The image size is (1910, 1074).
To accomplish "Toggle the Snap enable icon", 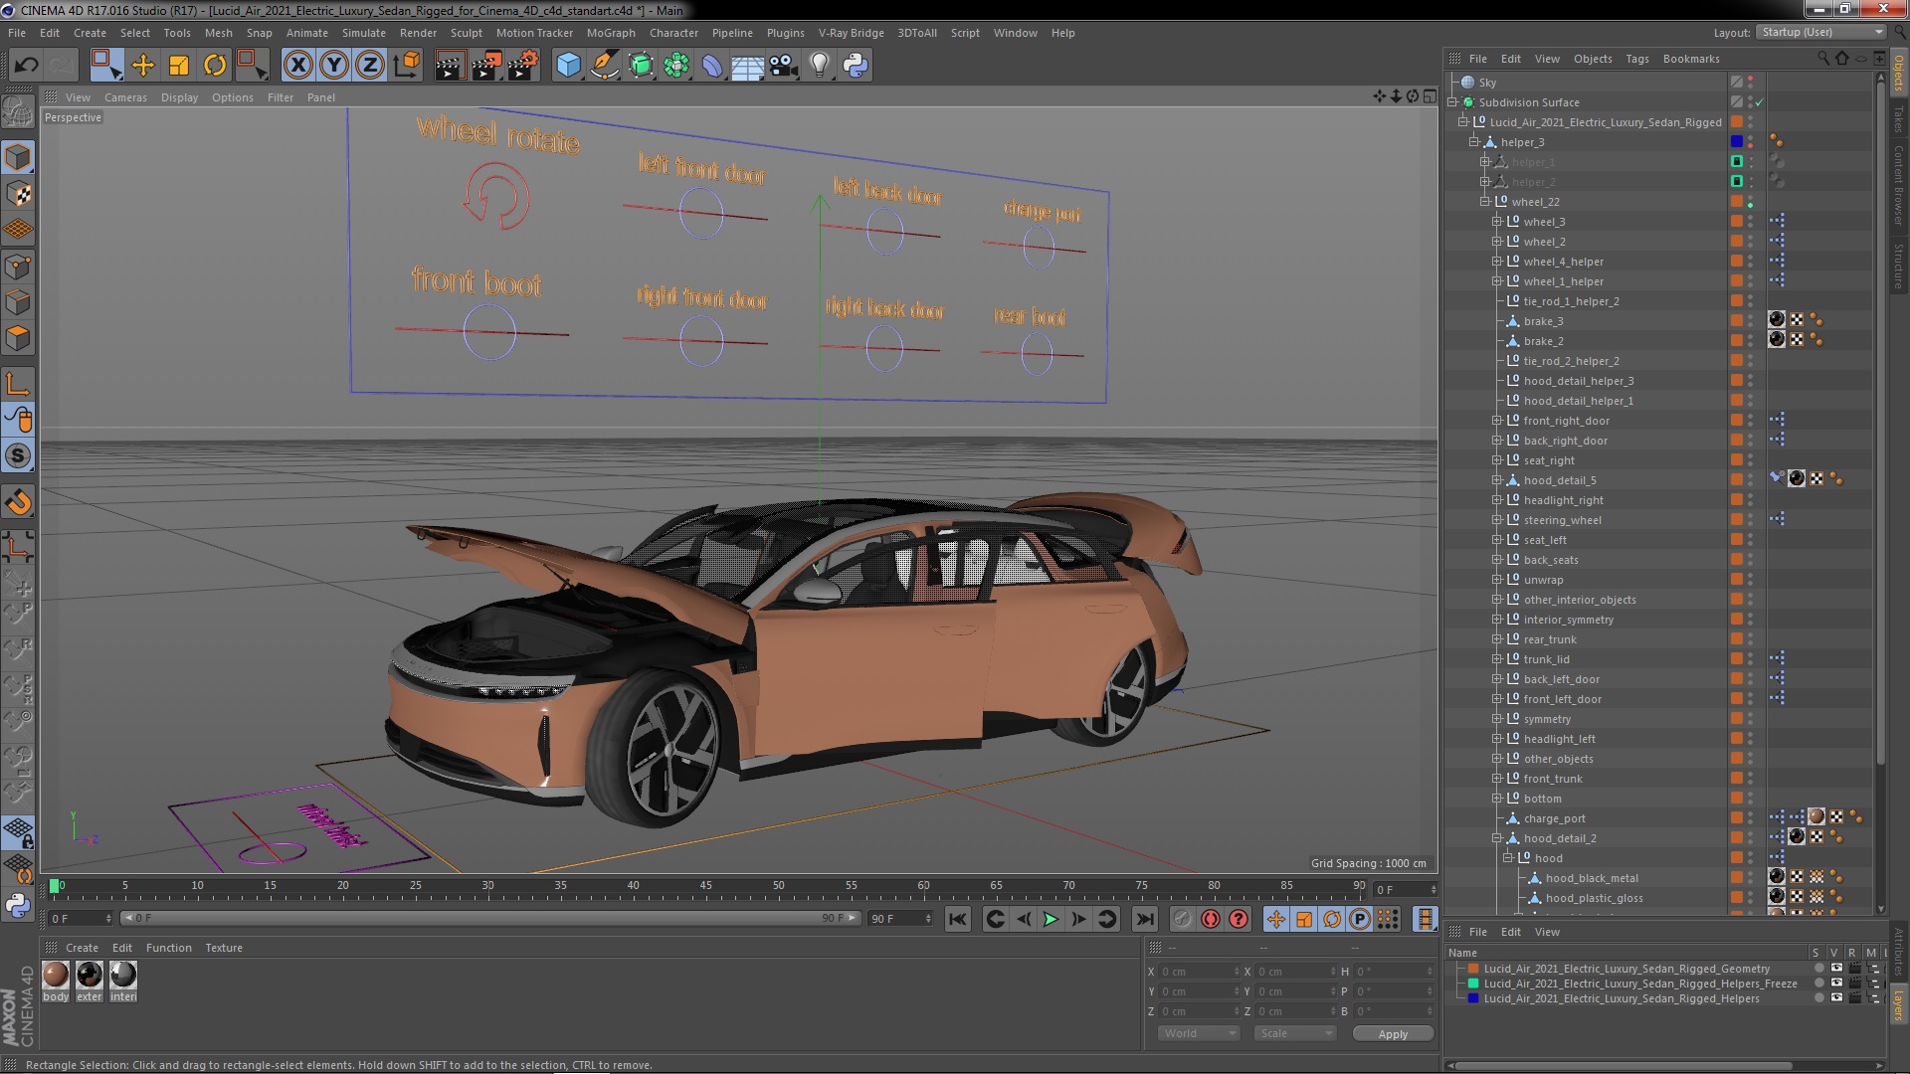I will [18, 456].
